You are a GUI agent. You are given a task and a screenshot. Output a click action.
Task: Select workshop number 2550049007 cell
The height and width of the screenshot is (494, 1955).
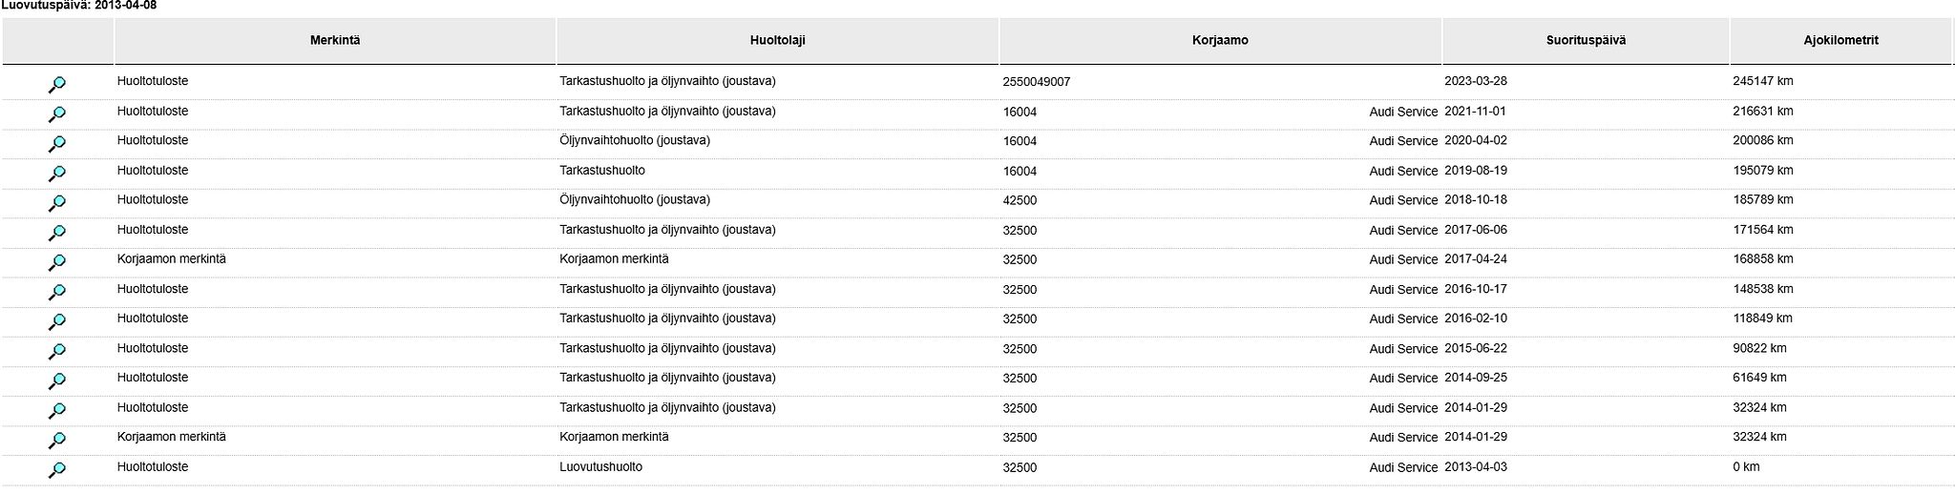[1037, 82]
